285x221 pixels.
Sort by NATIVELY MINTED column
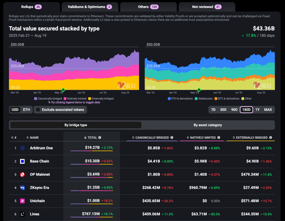201,137
